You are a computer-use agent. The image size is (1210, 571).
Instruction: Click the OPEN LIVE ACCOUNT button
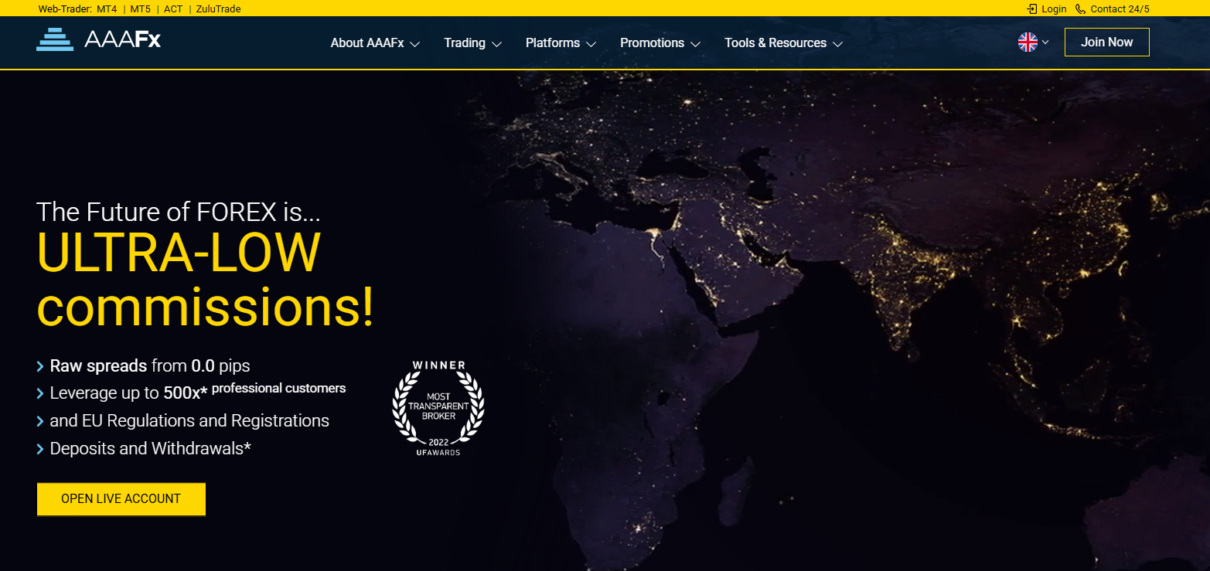(x=121, y=499)
